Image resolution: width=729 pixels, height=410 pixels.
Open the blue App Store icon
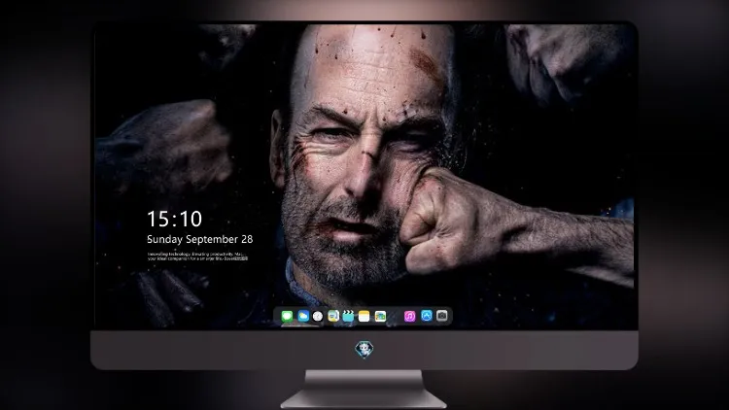click(427, 316)
